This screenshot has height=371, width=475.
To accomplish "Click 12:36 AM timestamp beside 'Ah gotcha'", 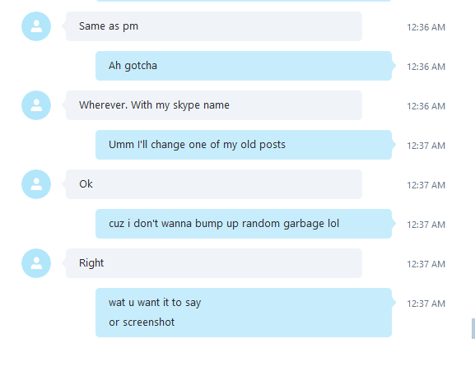I will 426,67.
